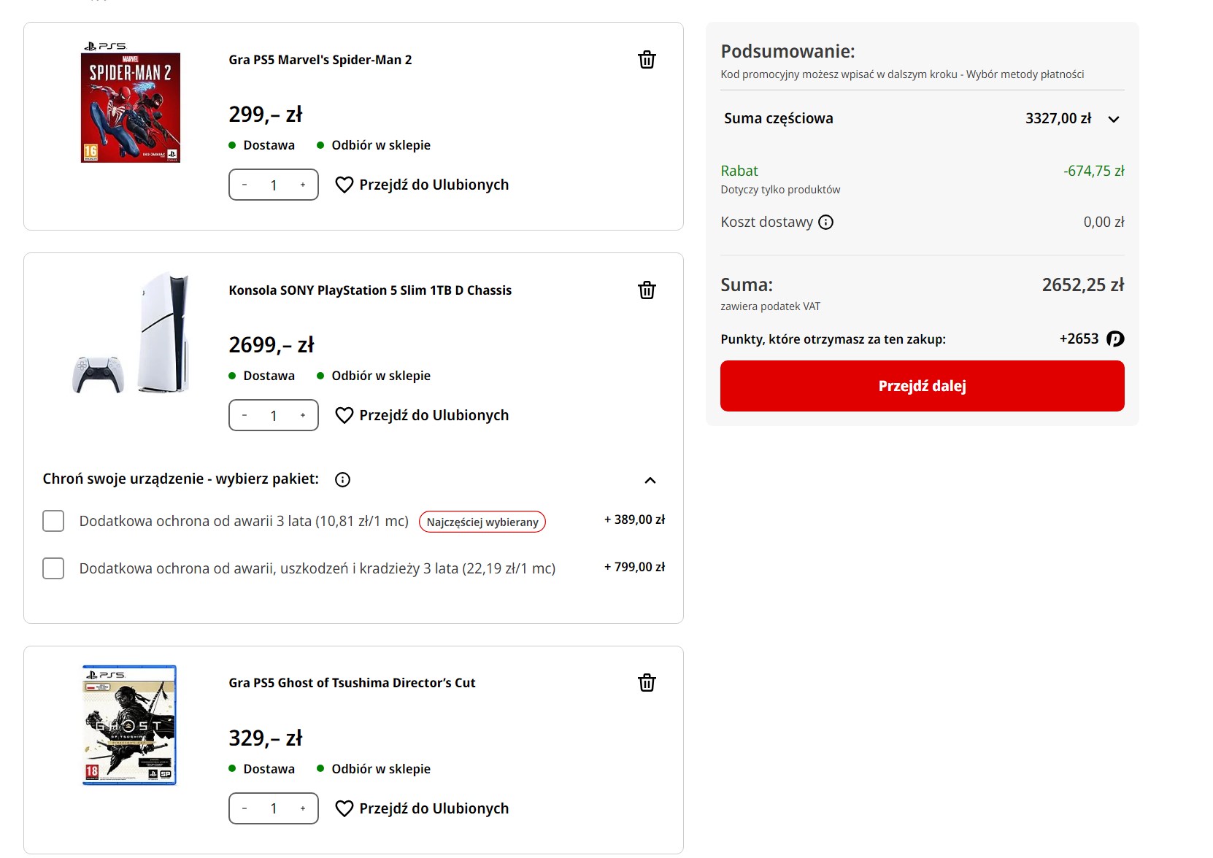Click the 2699,– zł console price
1213x858 pixels.
click(272, 344)
